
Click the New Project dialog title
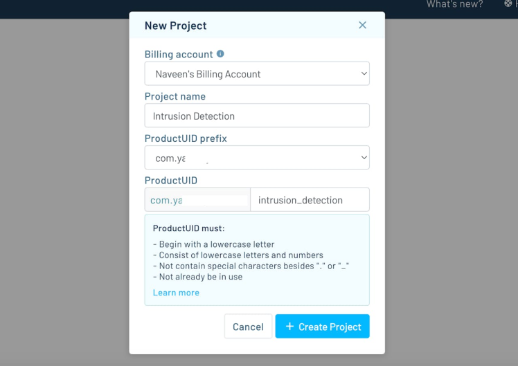click(175, 26)
